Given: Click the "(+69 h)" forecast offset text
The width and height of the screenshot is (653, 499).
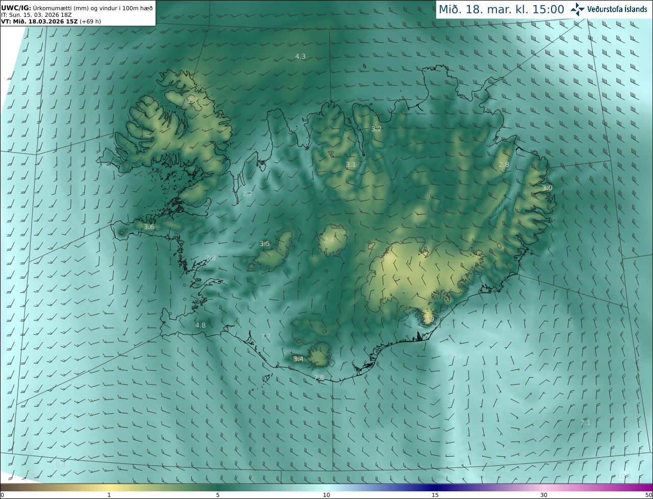Looking at the screenshot, I should (x=90, y=21).
